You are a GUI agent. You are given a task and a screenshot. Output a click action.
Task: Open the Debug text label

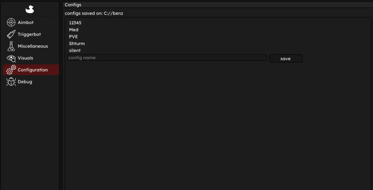pos(25,82)
